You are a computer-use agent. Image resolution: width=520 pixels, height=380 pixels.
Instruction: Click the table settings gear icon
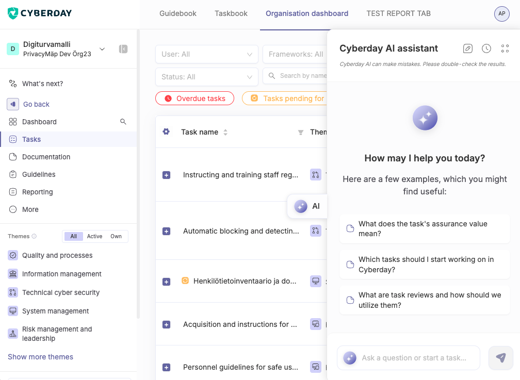tap(166, 131)
